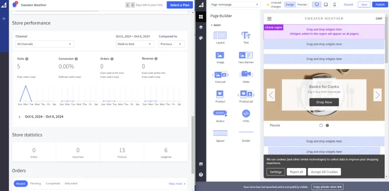The width and height of the screenshot is (389, 191).
Task: Select the Product set widget
Action: [x=246, y=97]
